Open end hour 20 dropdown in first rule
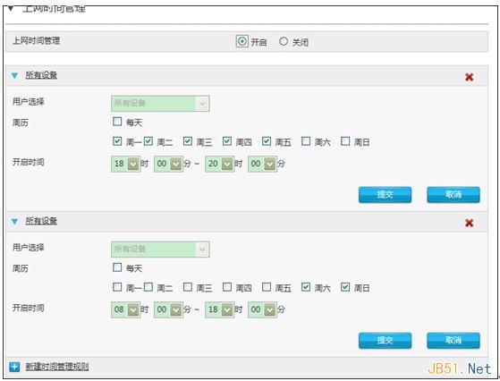This screenshot has height=381, width=500. click(x=220, y=164)
